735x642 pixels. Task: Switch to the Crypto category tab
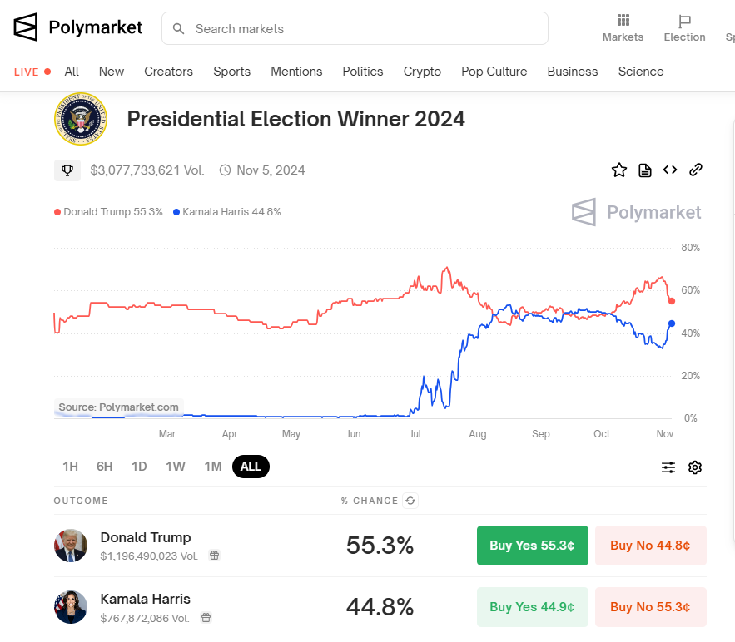(x=422, y=72)
